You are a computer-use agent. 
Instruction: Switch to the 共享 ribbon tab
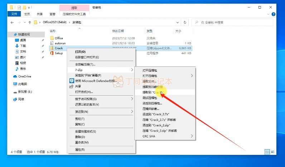coord(40,14)
